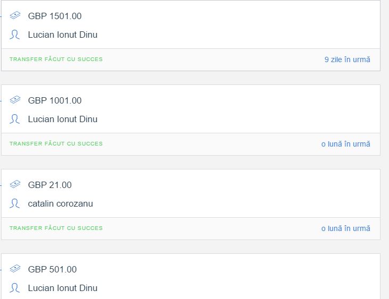This screenshot has height=299, width=389.
Task: Click the money icon beside GBP 1501.00
Action: pyautogui.click(x=15, y=16)
